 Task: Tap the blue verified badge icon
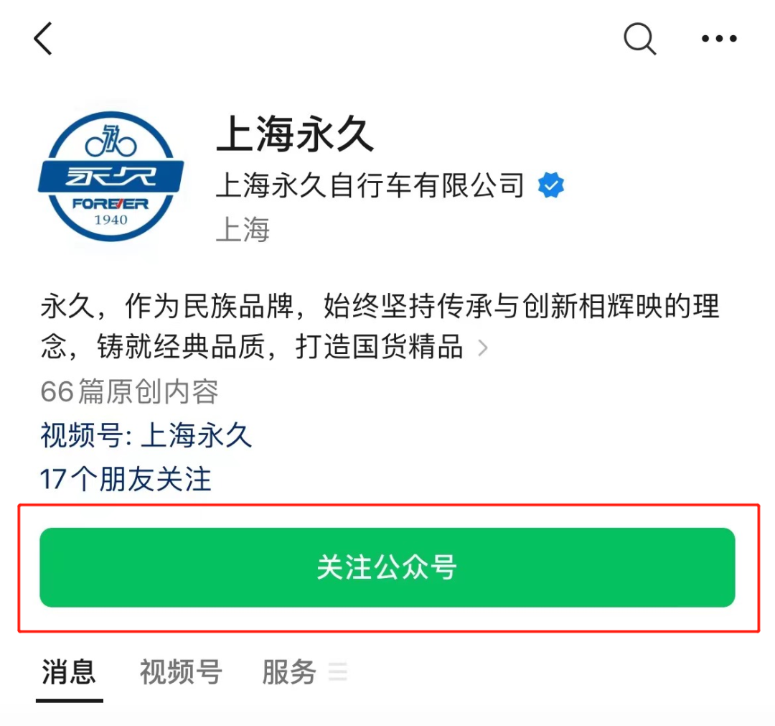coord(551,185)
